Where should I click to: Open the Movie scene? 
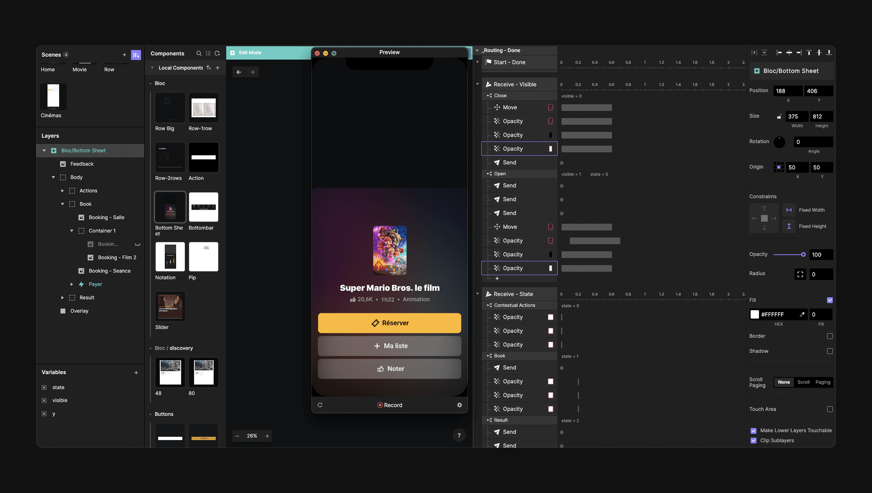[x=79, y=69]
